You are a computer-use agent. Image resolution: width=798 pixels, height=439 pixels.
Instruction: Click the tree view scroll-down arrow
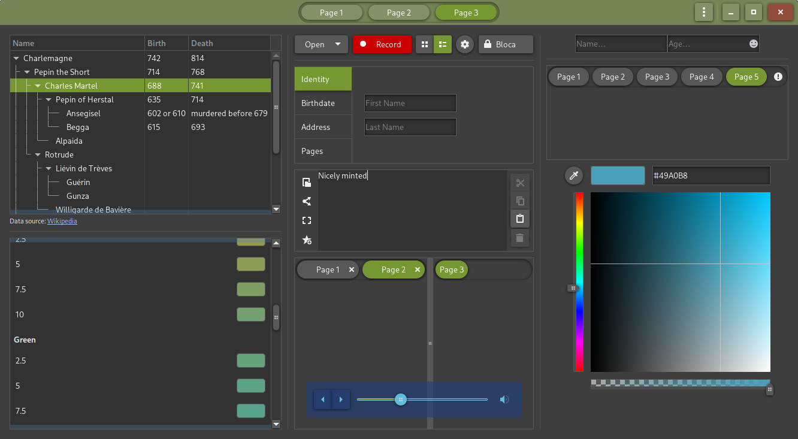coord(276,209)
